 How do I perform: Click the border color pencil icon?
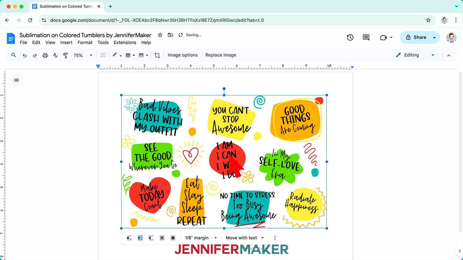coord(115,55)
